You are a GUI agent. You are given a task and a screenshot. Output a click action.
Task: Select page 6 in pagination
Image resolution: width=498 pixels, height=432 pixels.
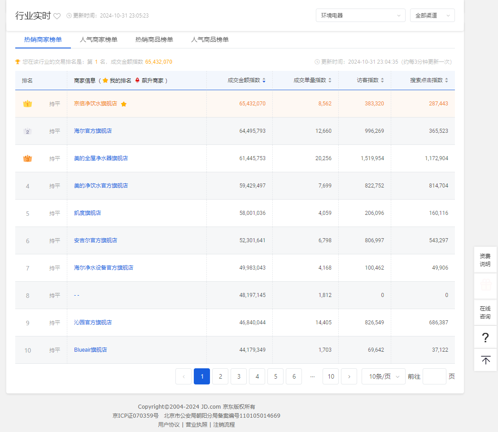pos(294,376)
